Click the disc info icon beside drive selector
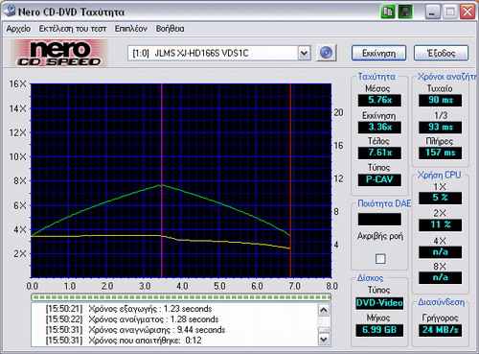Screen dimensions: 479x354 click(x=327, y=53)
